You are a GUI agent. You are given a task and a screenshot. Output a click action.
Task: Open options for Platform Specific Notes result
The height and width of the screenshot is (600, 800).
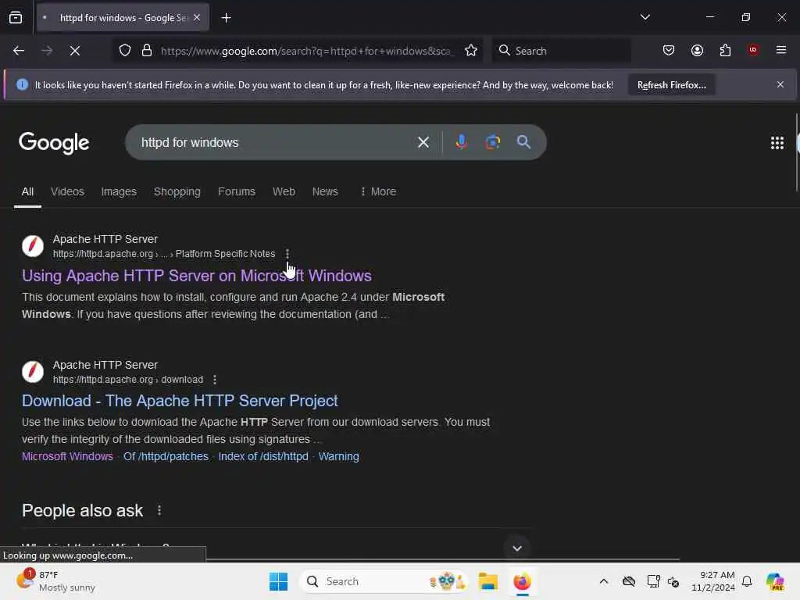pos(287,254)
